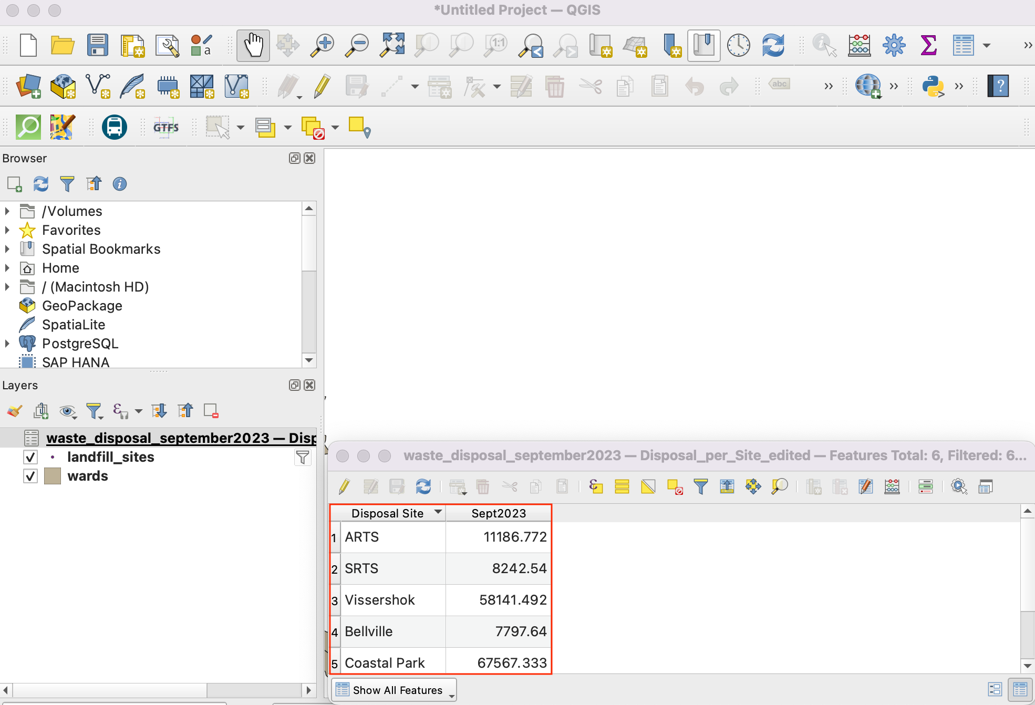Switch attribute table to form view
Image resolution: width=1035 pixels, height=705 pixels.
995,689
